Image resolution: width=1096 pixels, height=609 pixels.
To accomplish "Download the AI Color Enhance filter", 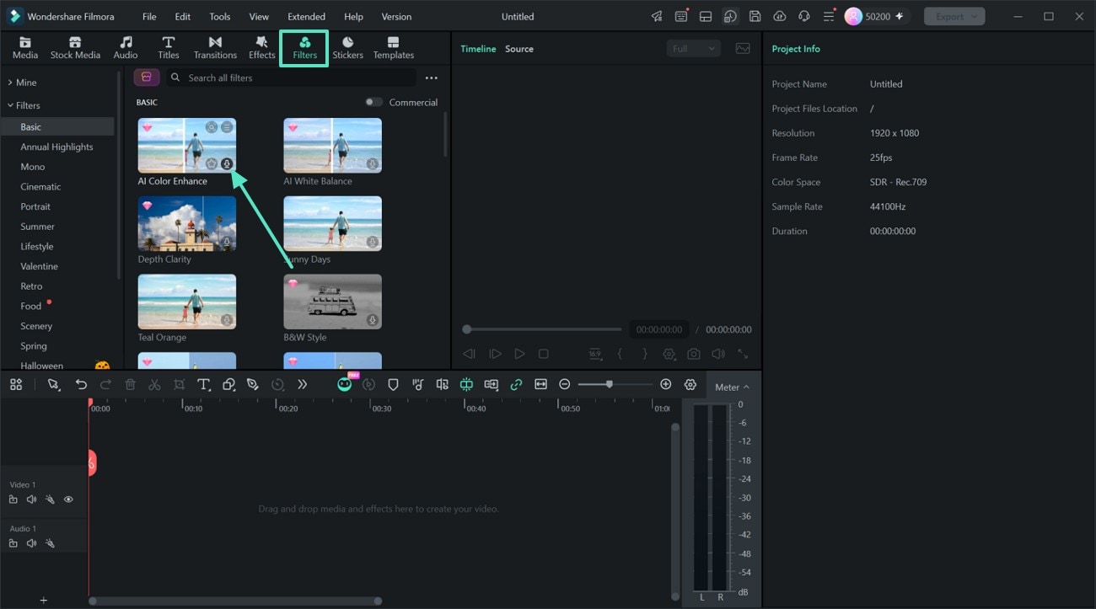I will [227, 164].
